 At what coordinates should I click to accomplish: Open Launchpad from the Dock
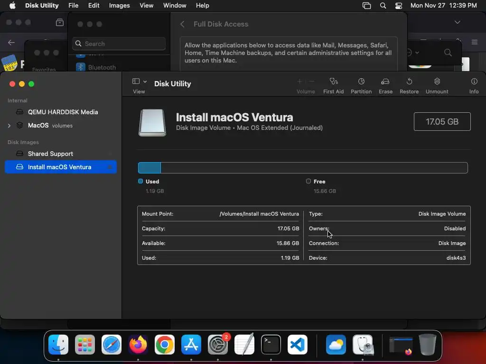tap(84, 345)
